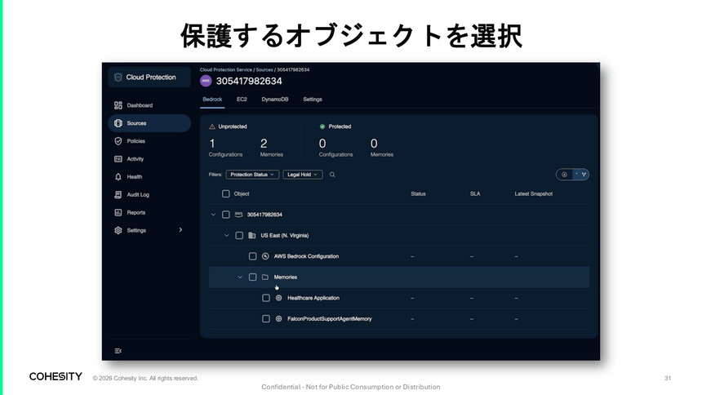The image size is (702, 395).
Task: Select the AWS Bedrock Configuration checkbox
Action: 253,256
